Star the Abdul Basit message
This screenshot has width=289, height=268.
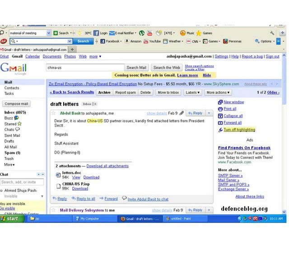(53, 113)
